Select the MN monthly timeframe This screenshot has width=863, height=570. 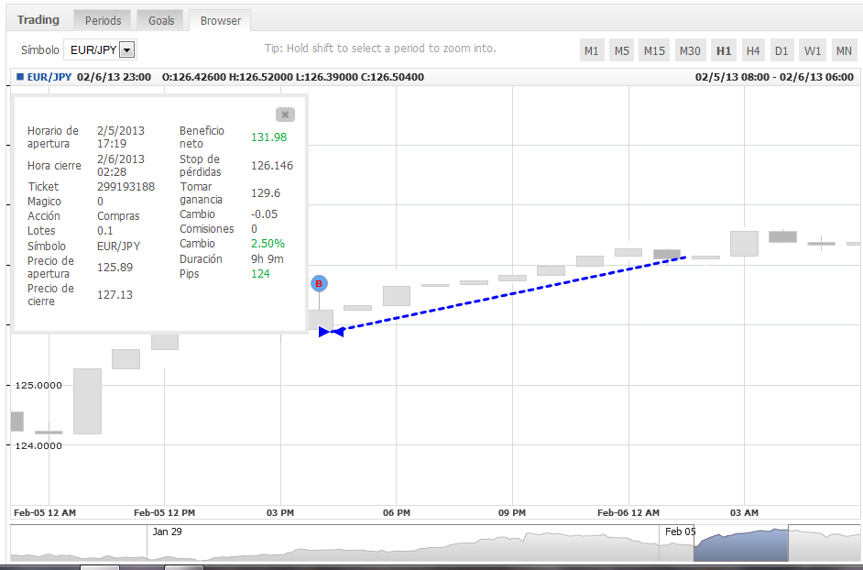(x=844, y=50)
